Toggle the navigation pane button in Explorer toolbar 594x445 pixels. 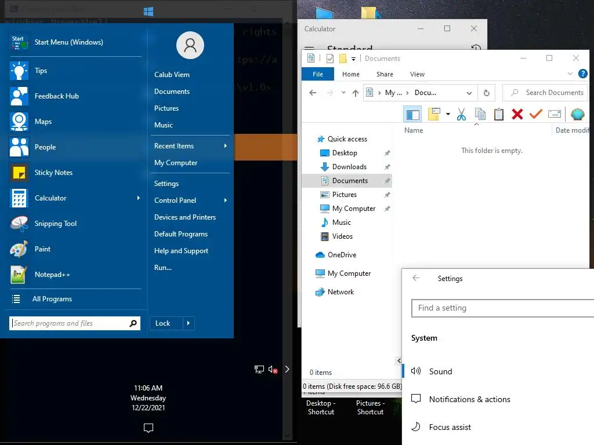(412, 114)
